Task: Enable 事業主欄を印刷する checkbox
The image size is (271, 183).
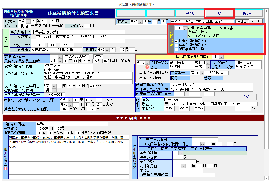Action: [x=176, y=45]
